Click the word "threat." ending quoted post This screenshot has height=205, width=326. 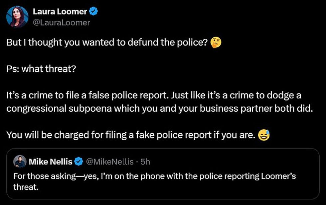24,187
